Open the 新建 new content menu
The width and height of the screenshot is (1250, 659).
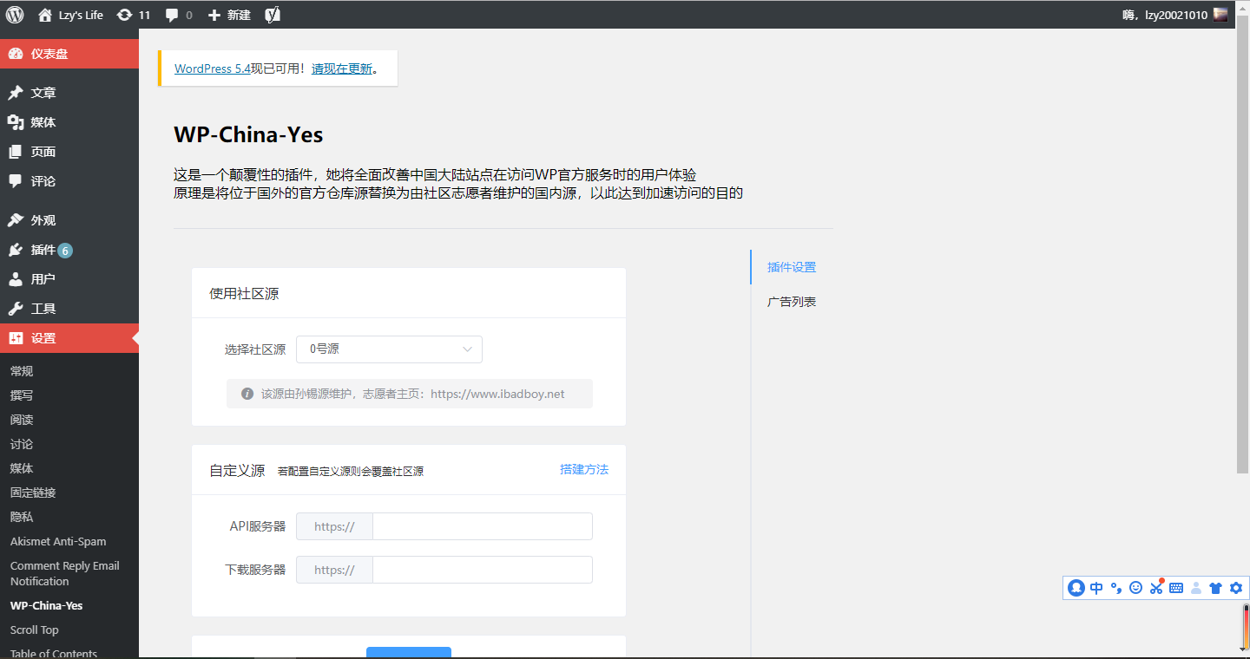point(229,15)
